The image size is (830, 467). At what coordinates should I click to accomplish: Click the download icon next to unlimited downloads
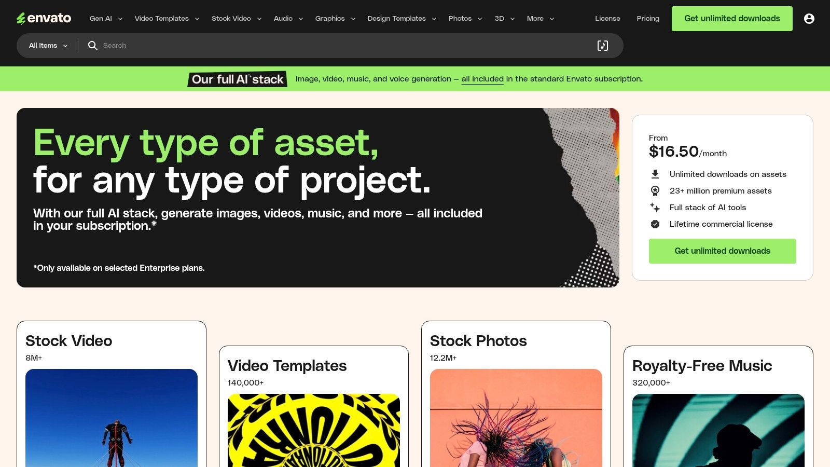click(656, 174)
